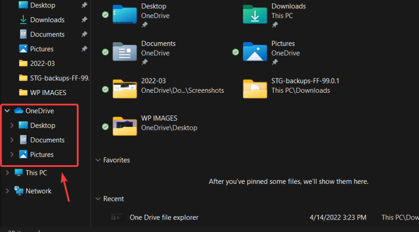Collapse the Recent section
The height and width of the screenshot is (232, 419).
click(98, 199)
